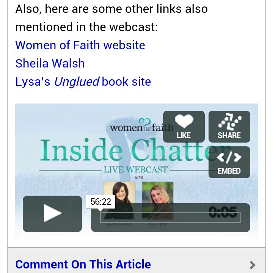273x273 pixels.
Task: Expand comments using the right chevron arrow
Action: tap(253, 265)
